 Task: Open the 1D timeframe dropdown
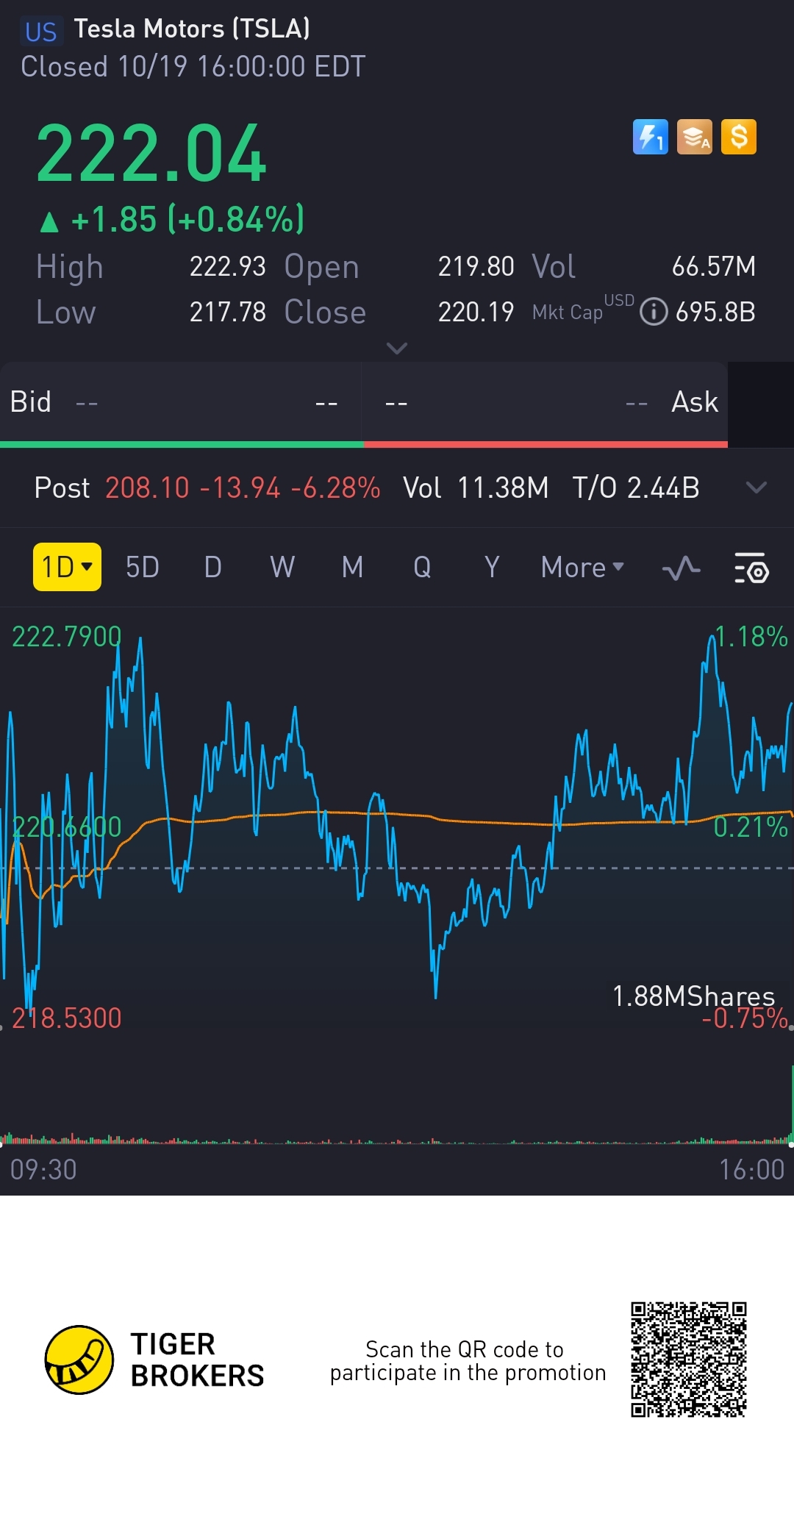tap(67, 567)
